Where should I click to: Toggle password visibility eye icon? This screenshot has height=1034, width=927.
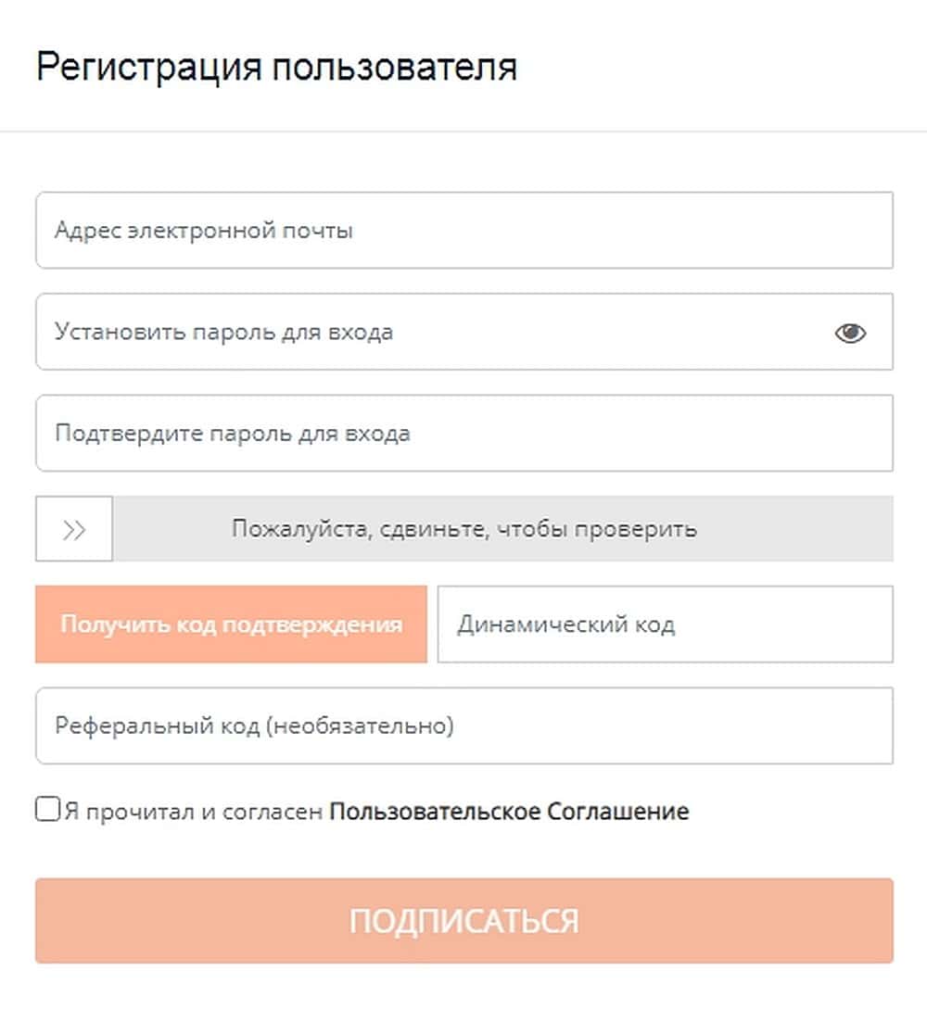click(850, 333)
